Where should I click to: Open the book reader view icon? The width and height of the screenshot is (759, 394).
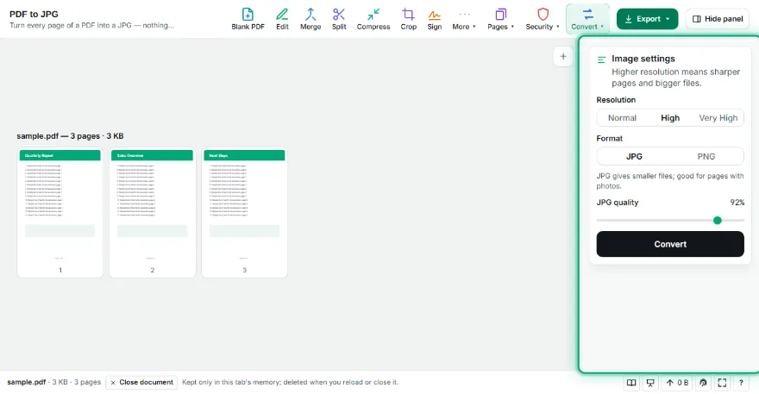(x=631, y=383)
